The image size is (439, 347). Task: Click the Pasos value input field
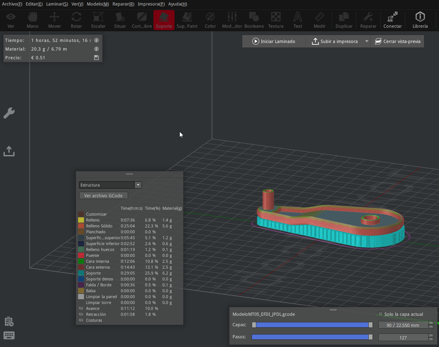pyautogui.click(x=403, y=338)
